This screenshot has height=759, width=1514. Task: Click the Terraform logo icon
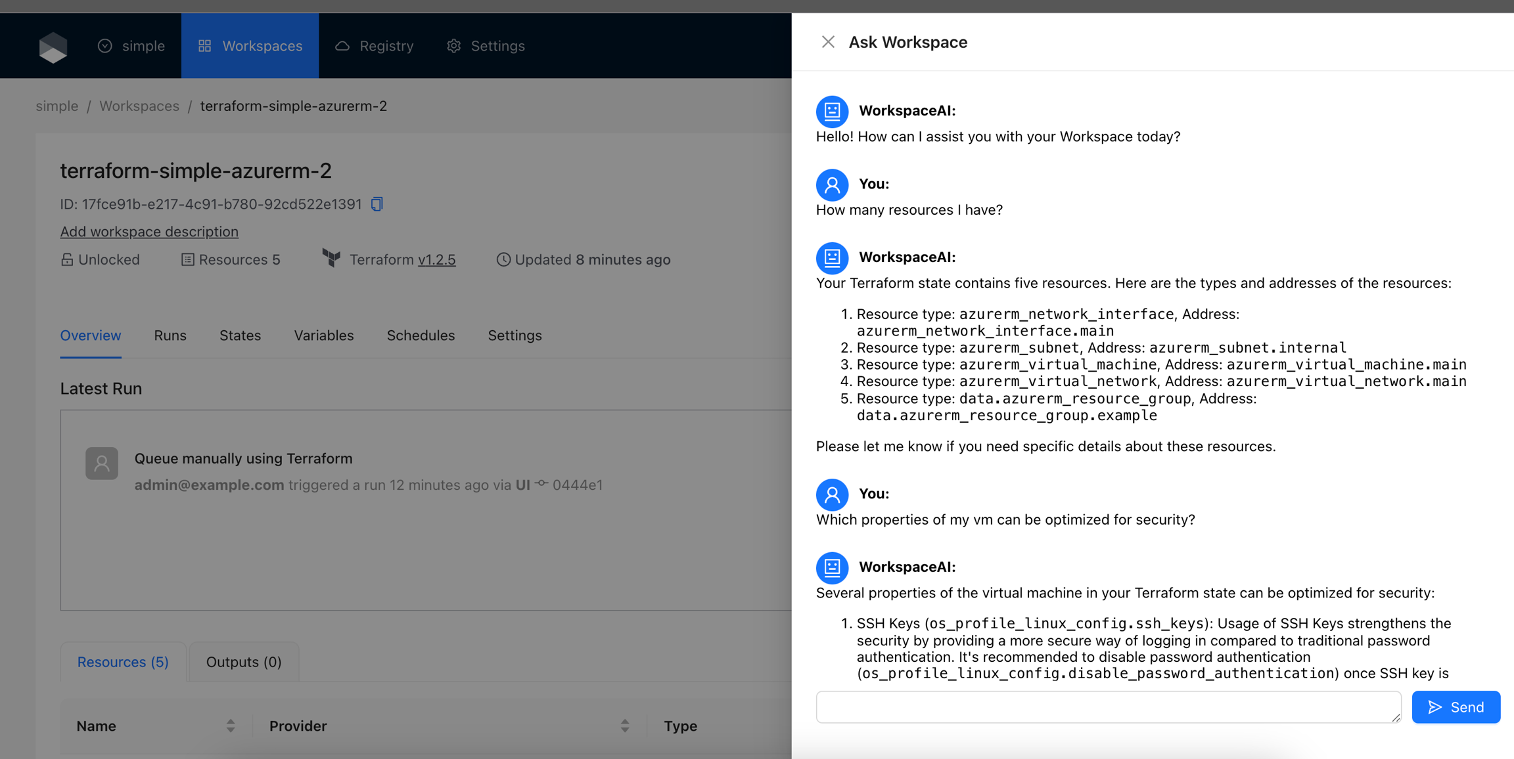coord(332,259)
